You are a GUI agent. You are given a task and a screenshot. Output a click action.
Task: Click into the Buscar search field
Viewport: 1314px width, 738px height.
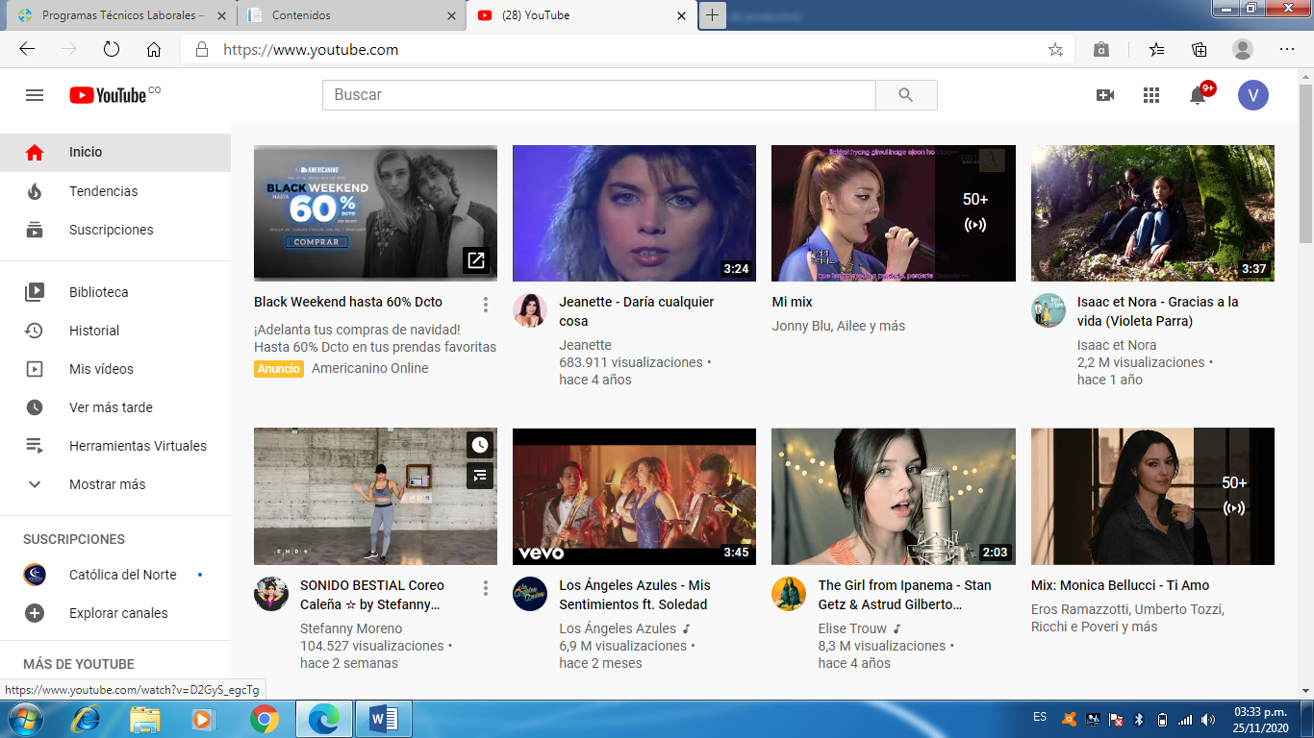[598, 95]
